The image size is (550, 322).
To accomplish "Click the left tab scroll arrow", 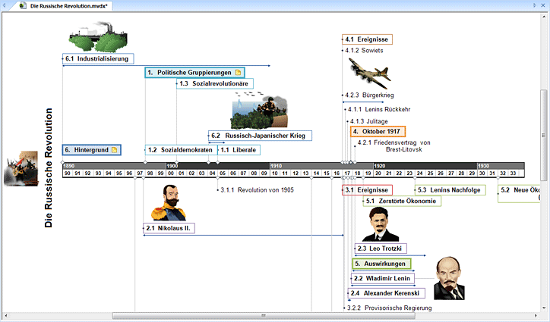I will click(4, 5).
